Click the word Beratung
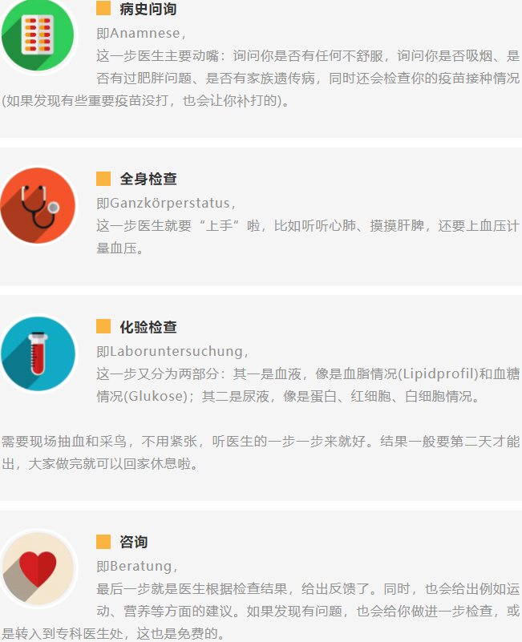 tap(141, 566)
